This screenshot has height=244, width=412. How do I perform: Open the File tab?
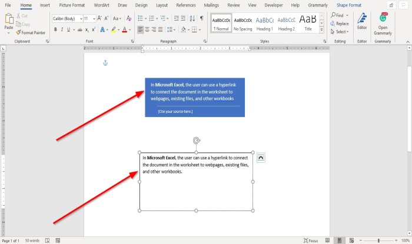pos(8,5)
